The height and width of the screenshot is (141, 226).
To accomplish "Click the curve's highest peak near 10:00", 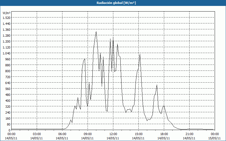I will tap(96, 32).
